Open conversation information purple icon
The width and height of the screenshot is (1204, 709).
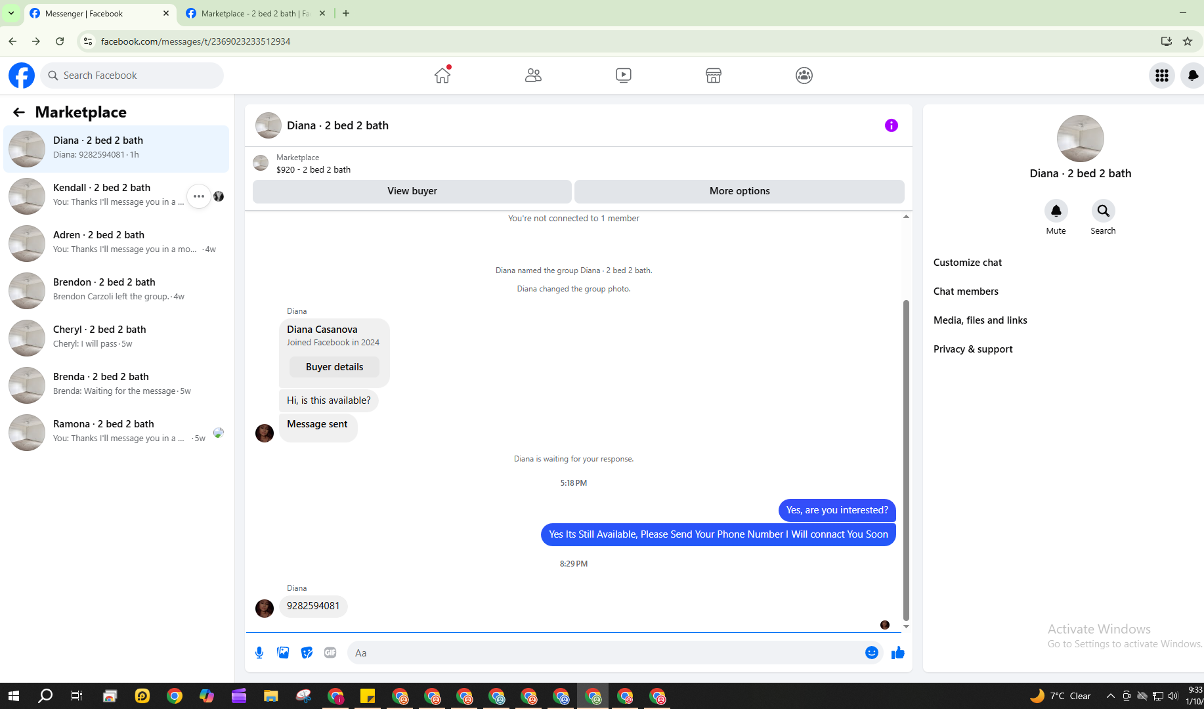(x=891, y=125)
